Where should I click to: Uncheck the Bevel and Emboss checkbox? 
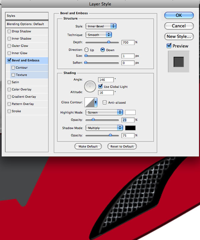point(9,60)
